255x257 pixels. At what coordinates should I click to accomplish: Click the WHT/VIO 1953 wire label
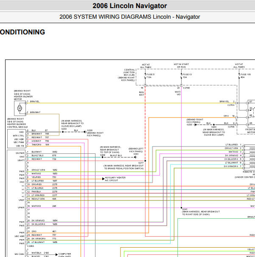45,174
